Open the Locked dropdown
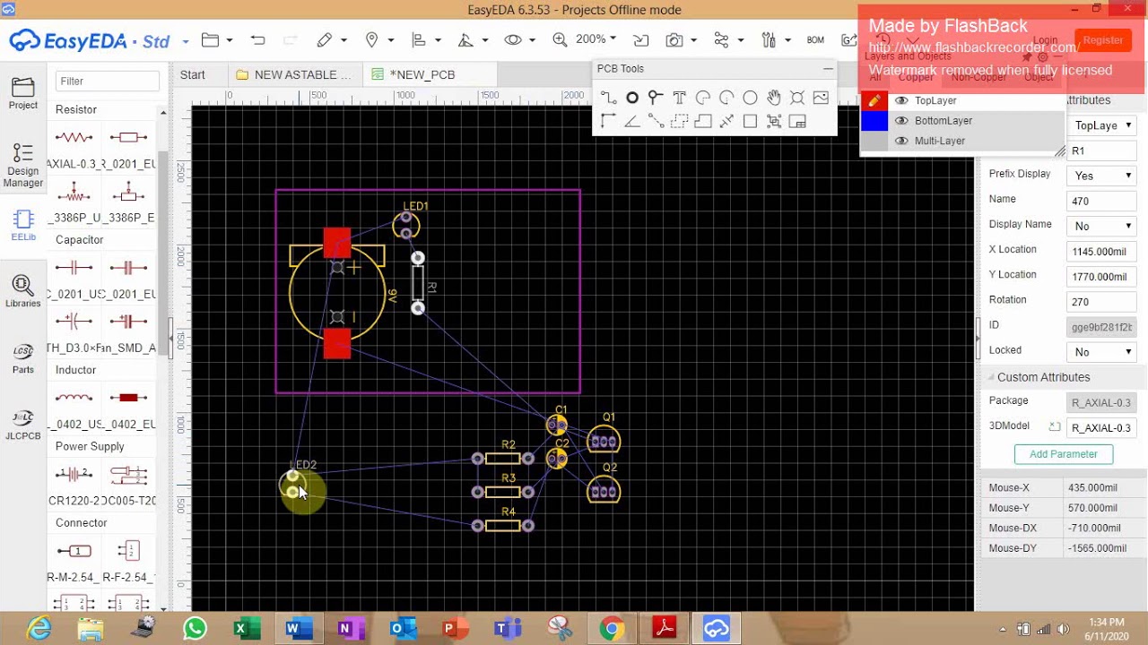The height and width of the screenshot is (645, 1148). 1101,352
